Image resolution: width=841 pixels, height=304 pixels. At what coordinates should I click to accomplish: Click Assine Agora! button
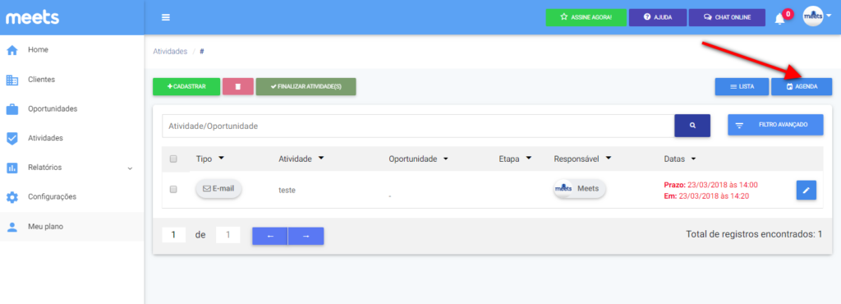coord(586,17)
